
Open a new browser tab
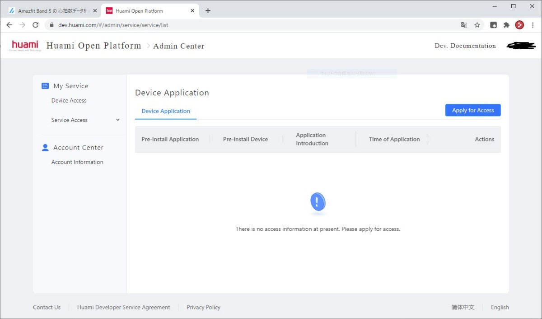(208, 10)
